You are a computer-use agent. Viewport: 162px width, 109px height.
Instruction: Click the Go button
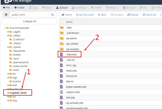click(52, 15)
